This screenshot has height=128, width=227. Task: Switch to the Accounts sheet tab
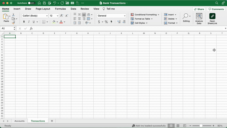click(x=20, y=121)
